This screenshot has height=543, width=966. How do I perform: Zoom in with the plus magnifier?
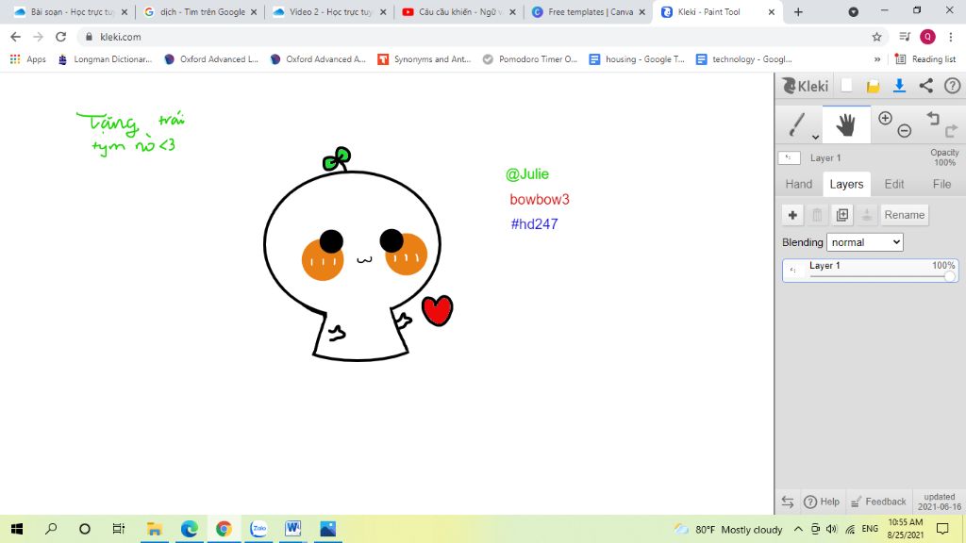click(x=885, y=118)
